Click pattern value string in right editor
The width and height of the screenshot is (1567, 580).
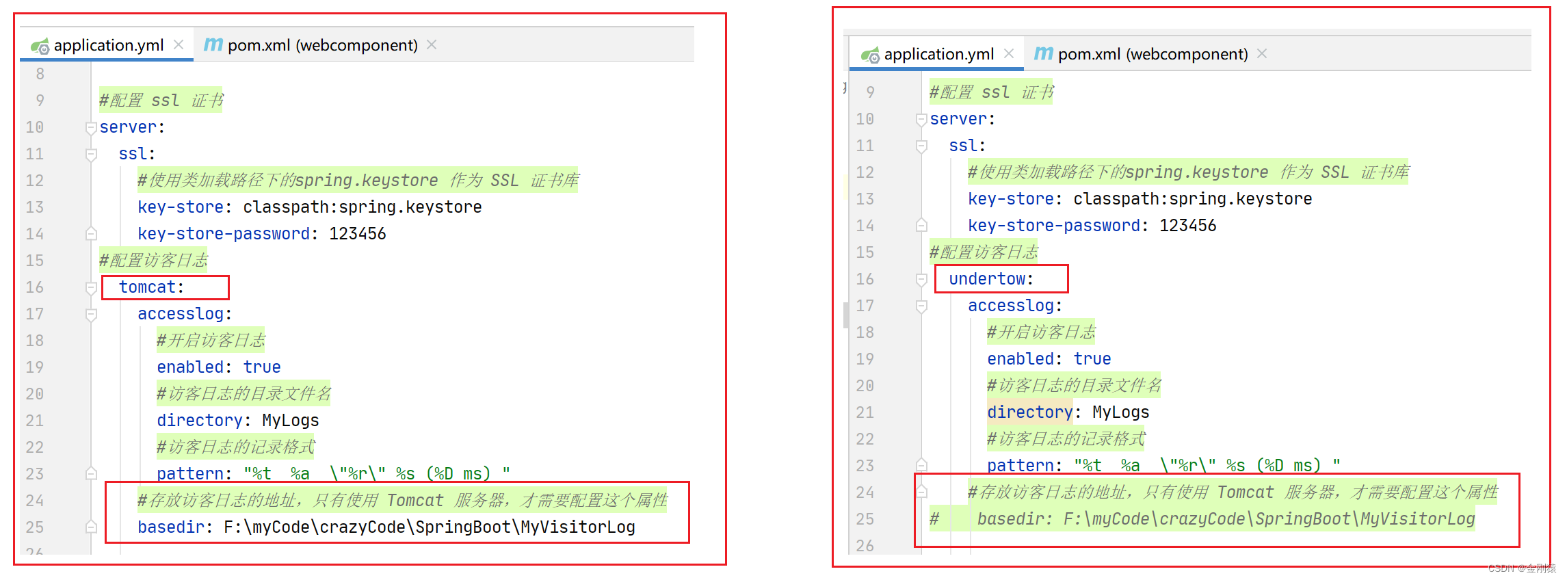click(x=1207, y=466)
